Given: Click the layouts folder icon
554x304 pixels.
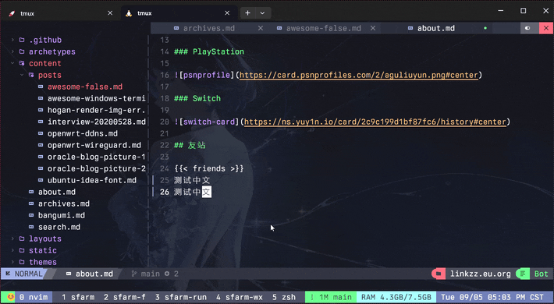Looking at the screenshot, I should coord(22,239).
